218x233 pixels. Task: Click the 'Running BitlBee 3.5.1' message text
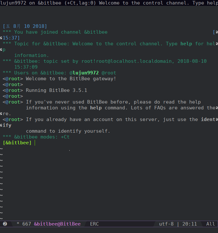pos(56,90)
